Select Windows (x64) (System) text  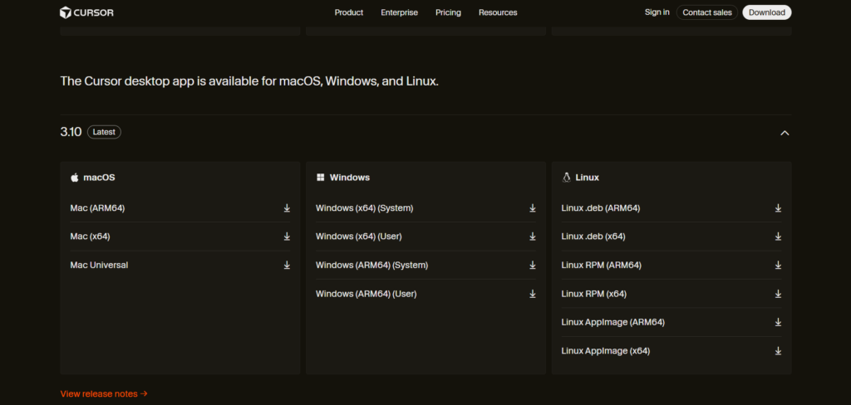tap(365, 208)
